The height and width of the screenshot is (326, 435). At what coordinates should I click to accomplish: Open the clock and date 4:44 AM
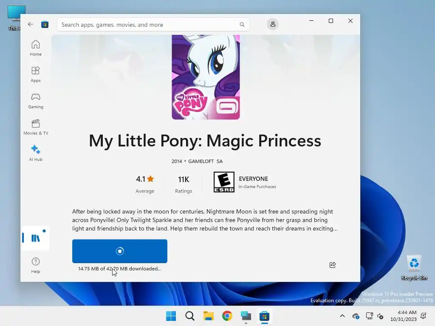coord(404,316)
